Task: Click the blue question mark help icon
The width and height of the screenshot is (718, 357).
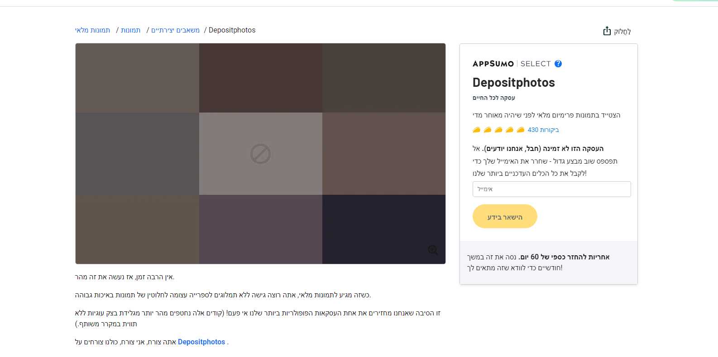Action: (558, 64)
